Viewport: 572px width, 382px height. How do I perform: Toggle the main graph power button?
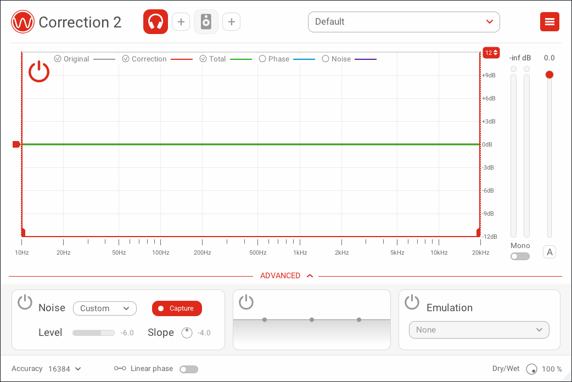coord(39,72)
